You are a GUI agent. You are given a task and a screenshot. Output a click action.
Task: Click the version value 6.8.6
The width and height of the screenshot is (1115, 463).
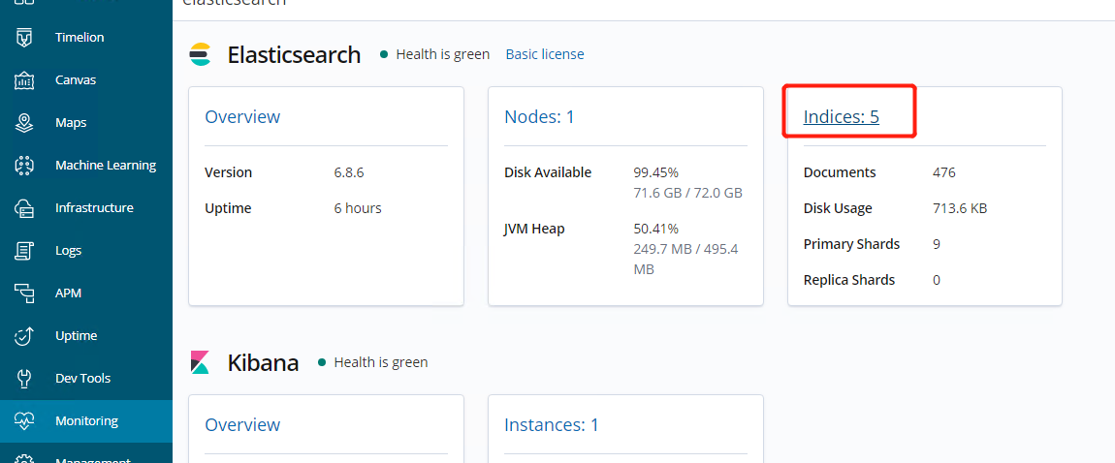pos(349,172)
